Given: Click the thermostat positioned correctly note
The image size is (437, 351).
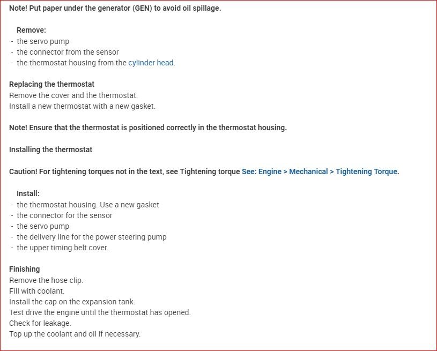Looking at the screenshot, I should pyautogui.click(x=148, y=128).
